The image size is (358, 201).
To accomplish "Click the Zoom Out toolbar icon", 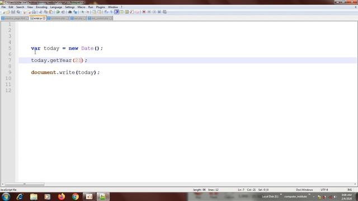I will tap(87, 12).
